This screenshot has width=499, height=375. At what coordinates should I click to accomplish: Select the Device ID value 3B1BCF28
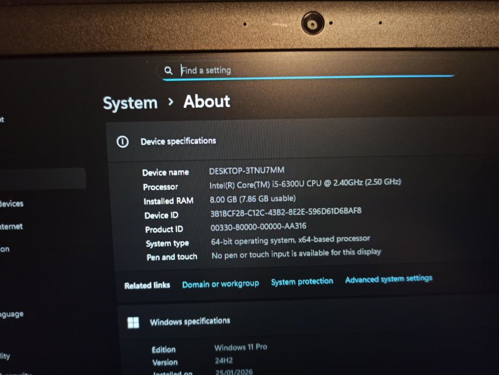click(286, 212)
